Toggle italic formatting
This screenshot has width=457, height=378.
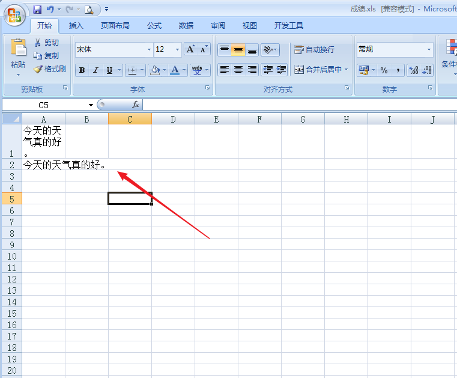tap(95, 70)
